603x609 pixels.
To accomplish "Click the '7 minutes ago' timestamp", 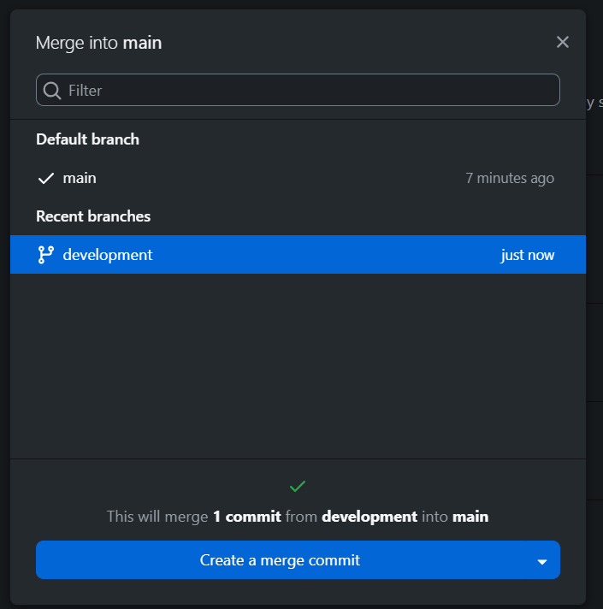I will point(510,178).
